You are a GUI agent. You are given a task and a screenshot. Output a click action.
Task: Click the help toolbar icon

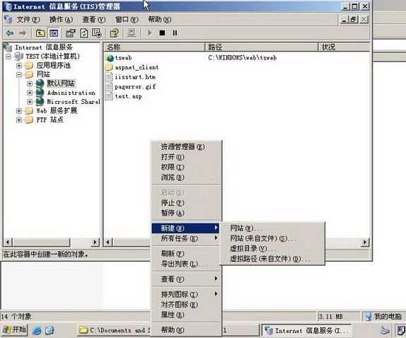tap(115, 33)
